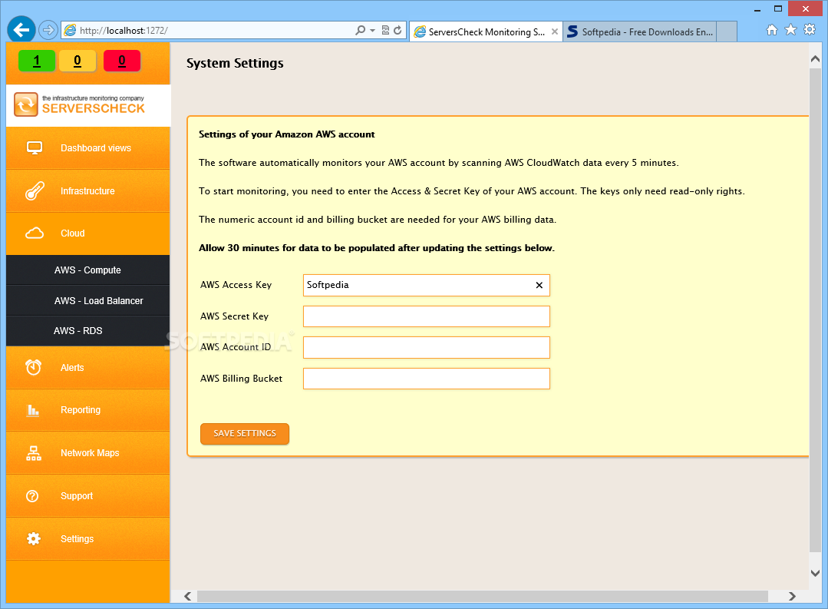This screenshot has width=828, height=609.
Task: Close the ServersCheck Monitoring tab
Action: tap(555, 31)
